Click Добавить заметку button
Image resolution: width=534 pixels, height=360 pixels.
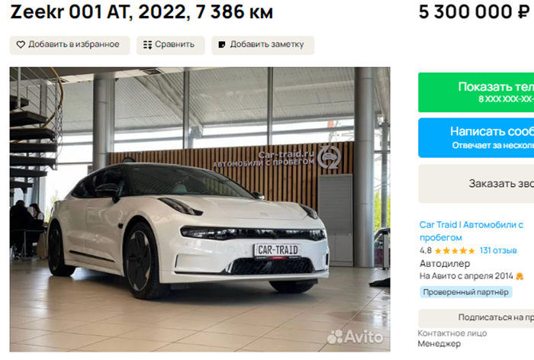pos(262,45)
